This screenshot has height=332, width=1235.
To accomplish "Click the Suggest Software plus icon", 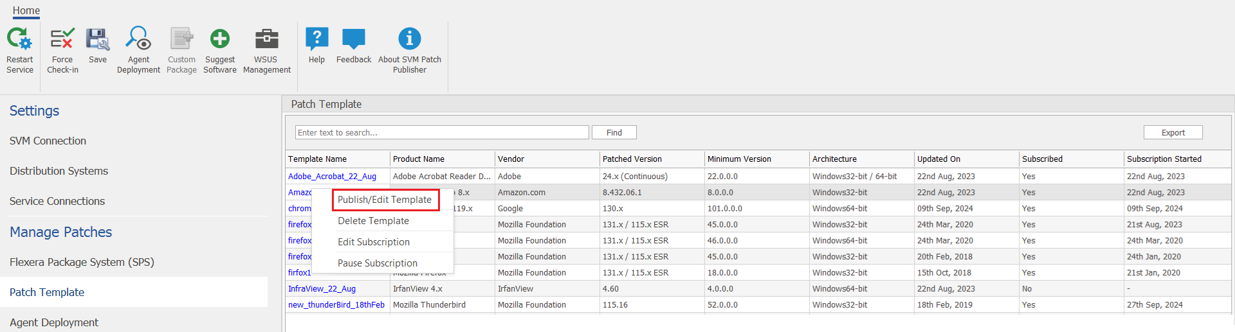I will click(220, 39).
